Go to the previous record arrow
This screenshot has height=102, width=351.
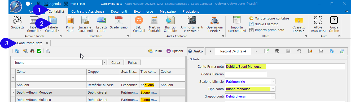click(210, 51)
